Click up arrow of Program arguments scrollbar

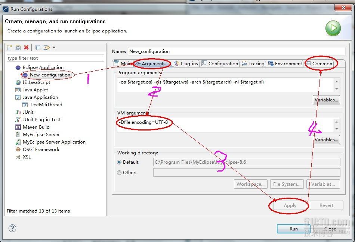coord(337,82)
